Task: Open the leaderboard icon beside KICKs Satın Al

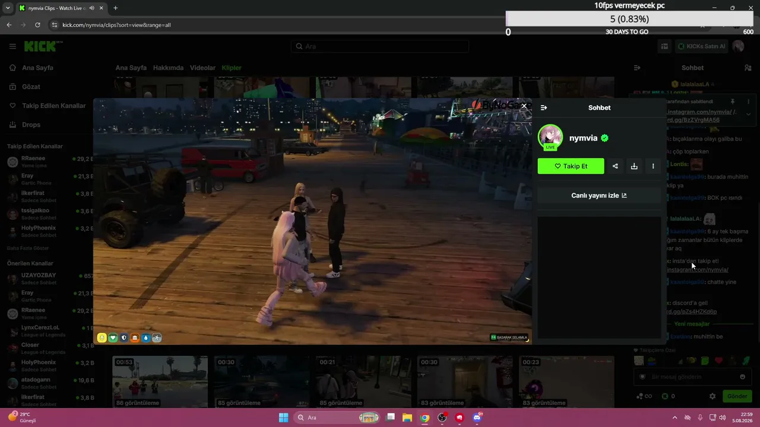Action: pos(665,46)
